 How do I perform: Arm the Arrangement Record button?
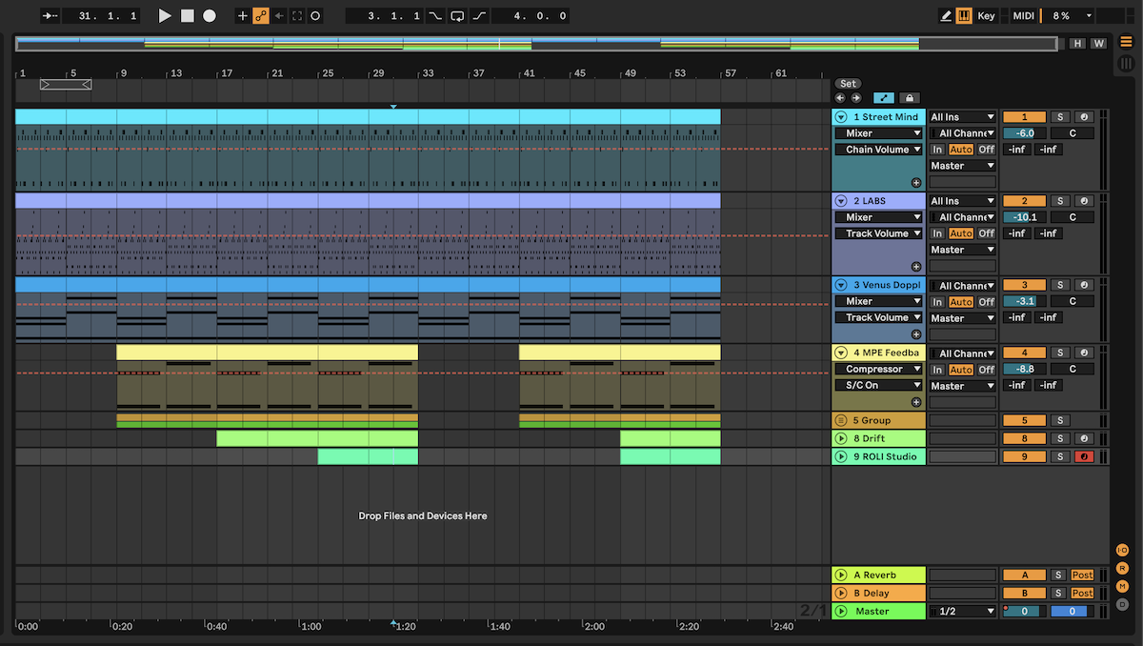pos(210,16)
